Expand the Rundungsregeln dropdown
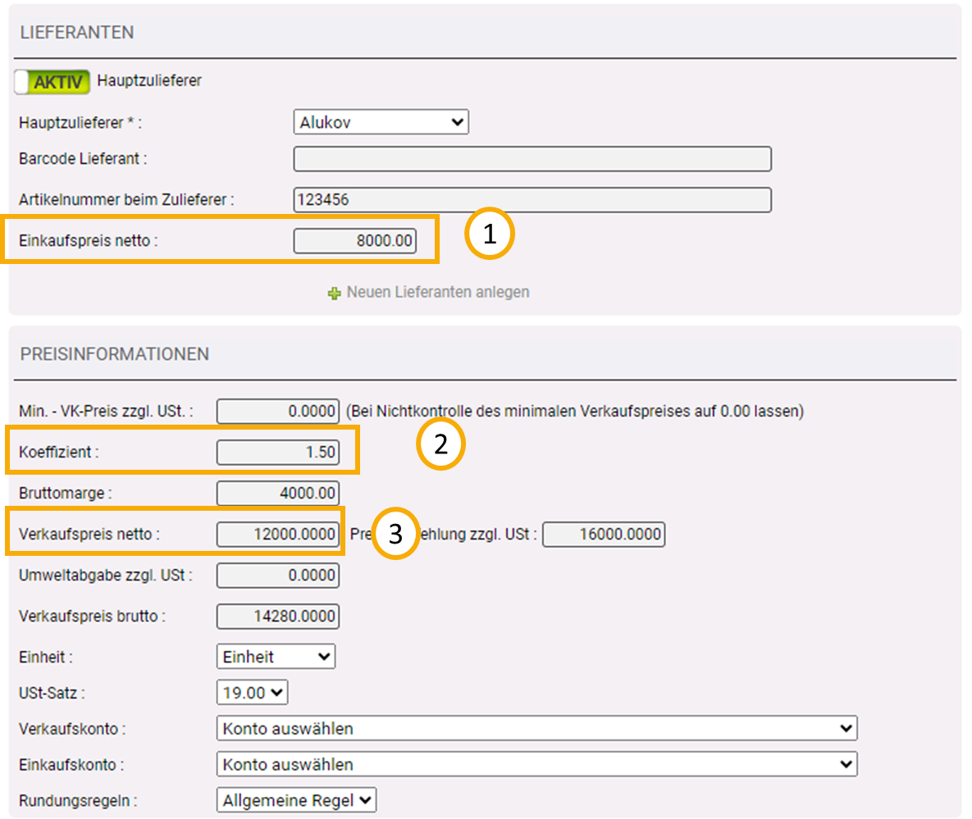The height and width of the screenshot is (819, 972). (x=296, y=800)
